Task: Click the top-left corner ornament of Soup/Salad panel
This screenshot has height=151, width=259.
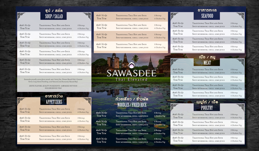Action: (x=21, y=16)
